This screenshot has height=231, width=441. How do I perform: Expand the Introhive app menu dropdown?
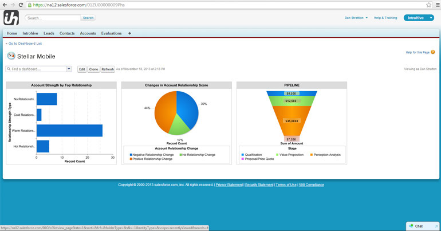[431, 18]
